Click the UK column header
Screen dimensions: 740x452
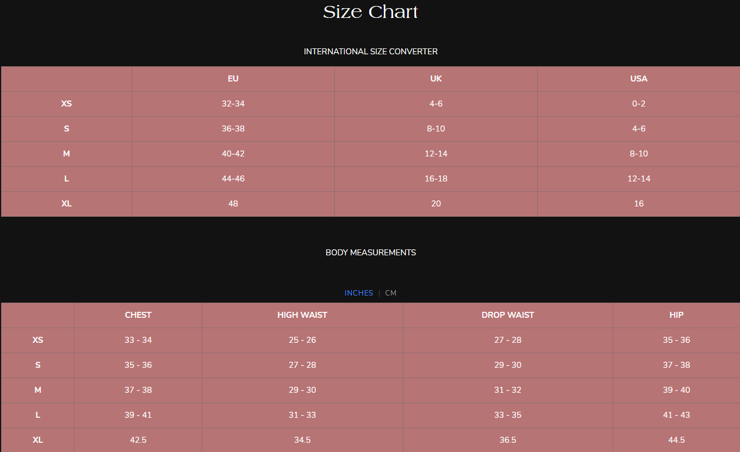[436, 79]
